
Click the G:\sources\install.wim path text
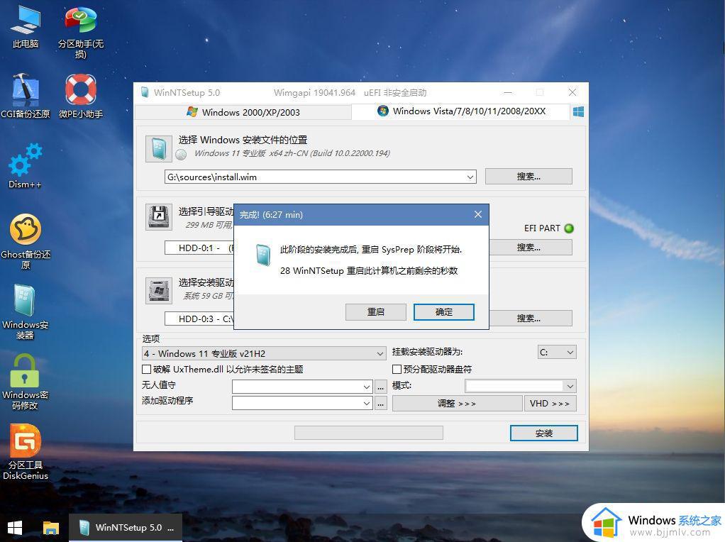pyautogui.click(x=212, y=177)
